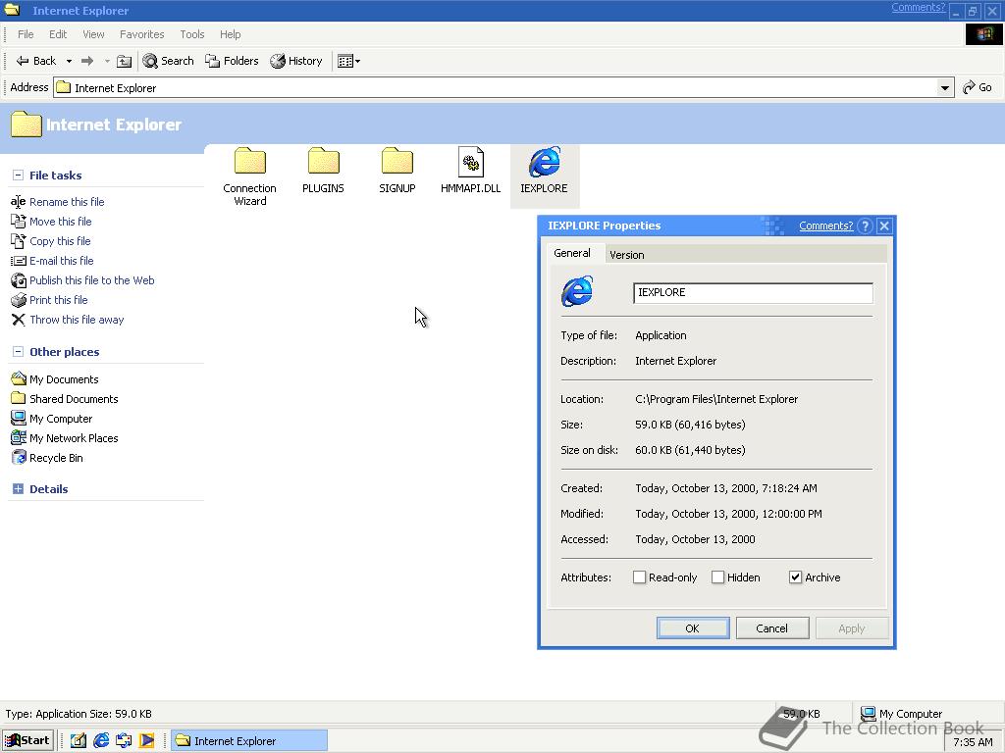Click Cancel in IEXPLORE Properties
The height and width of the screenshot is (753, 1005).
pyautogui.click(x=772, y=628)
